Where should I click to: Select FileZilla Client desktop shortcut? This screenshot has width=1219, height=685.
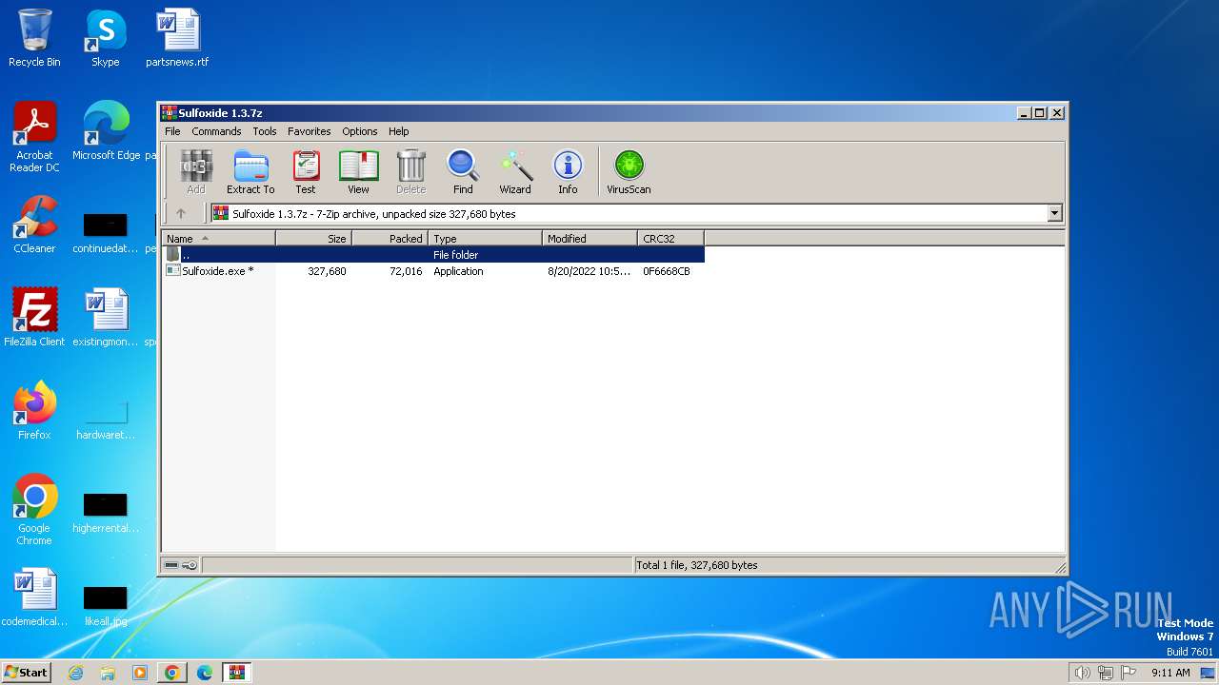pyautogui.click(x=34, y=318)
